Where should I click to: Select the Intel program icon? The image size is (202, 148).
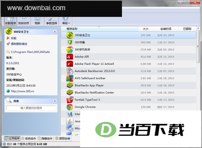tap(70, 114)
